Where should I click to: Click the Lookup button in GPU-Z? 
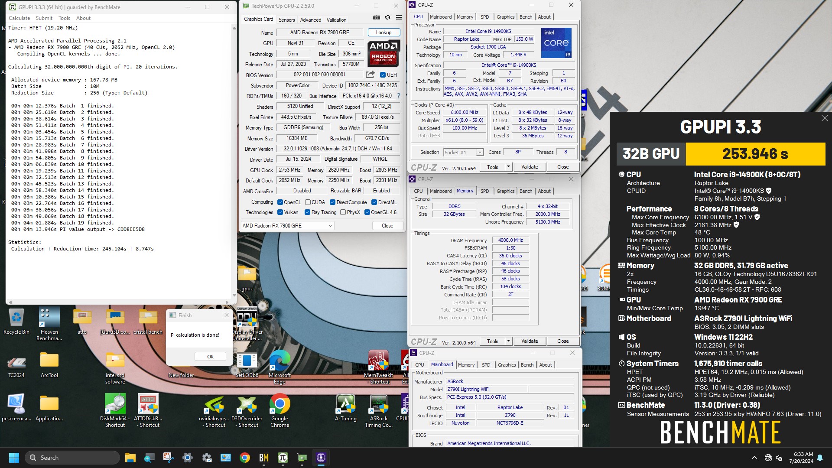383,32
